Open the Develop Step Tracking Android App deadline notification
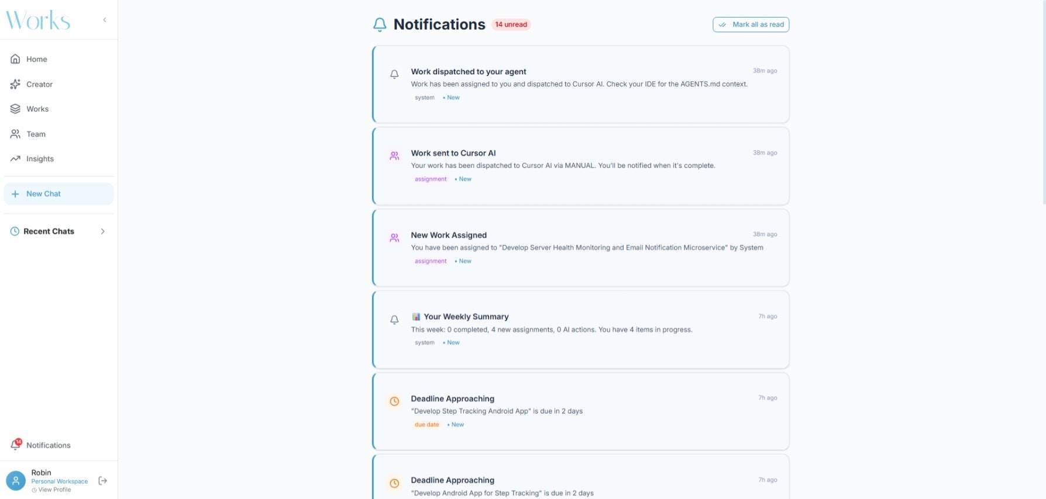Viewport: 1046px width, 499px height. tap(581, 411)
